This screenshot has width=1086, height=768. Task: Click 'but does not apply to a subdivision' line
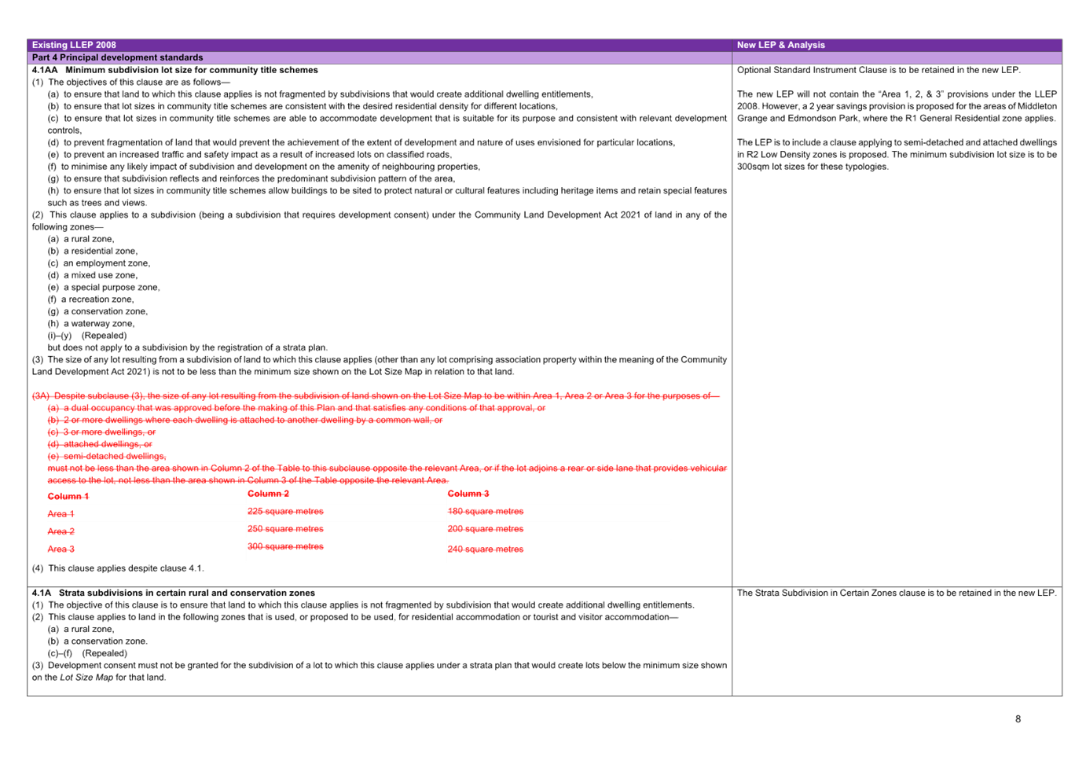pyautogui.click(x=188, y=347)
